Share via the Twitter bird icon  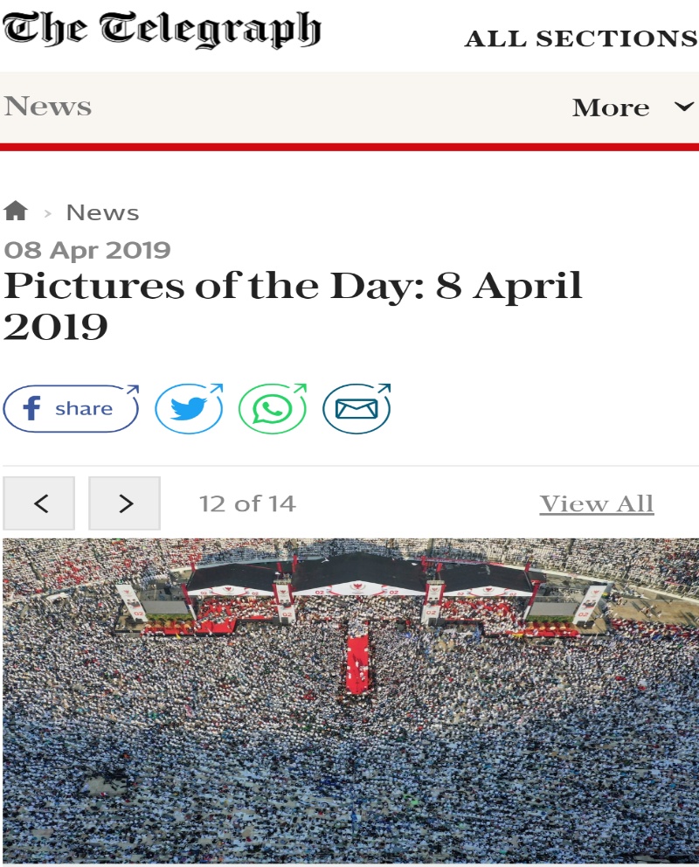point(189,408)
